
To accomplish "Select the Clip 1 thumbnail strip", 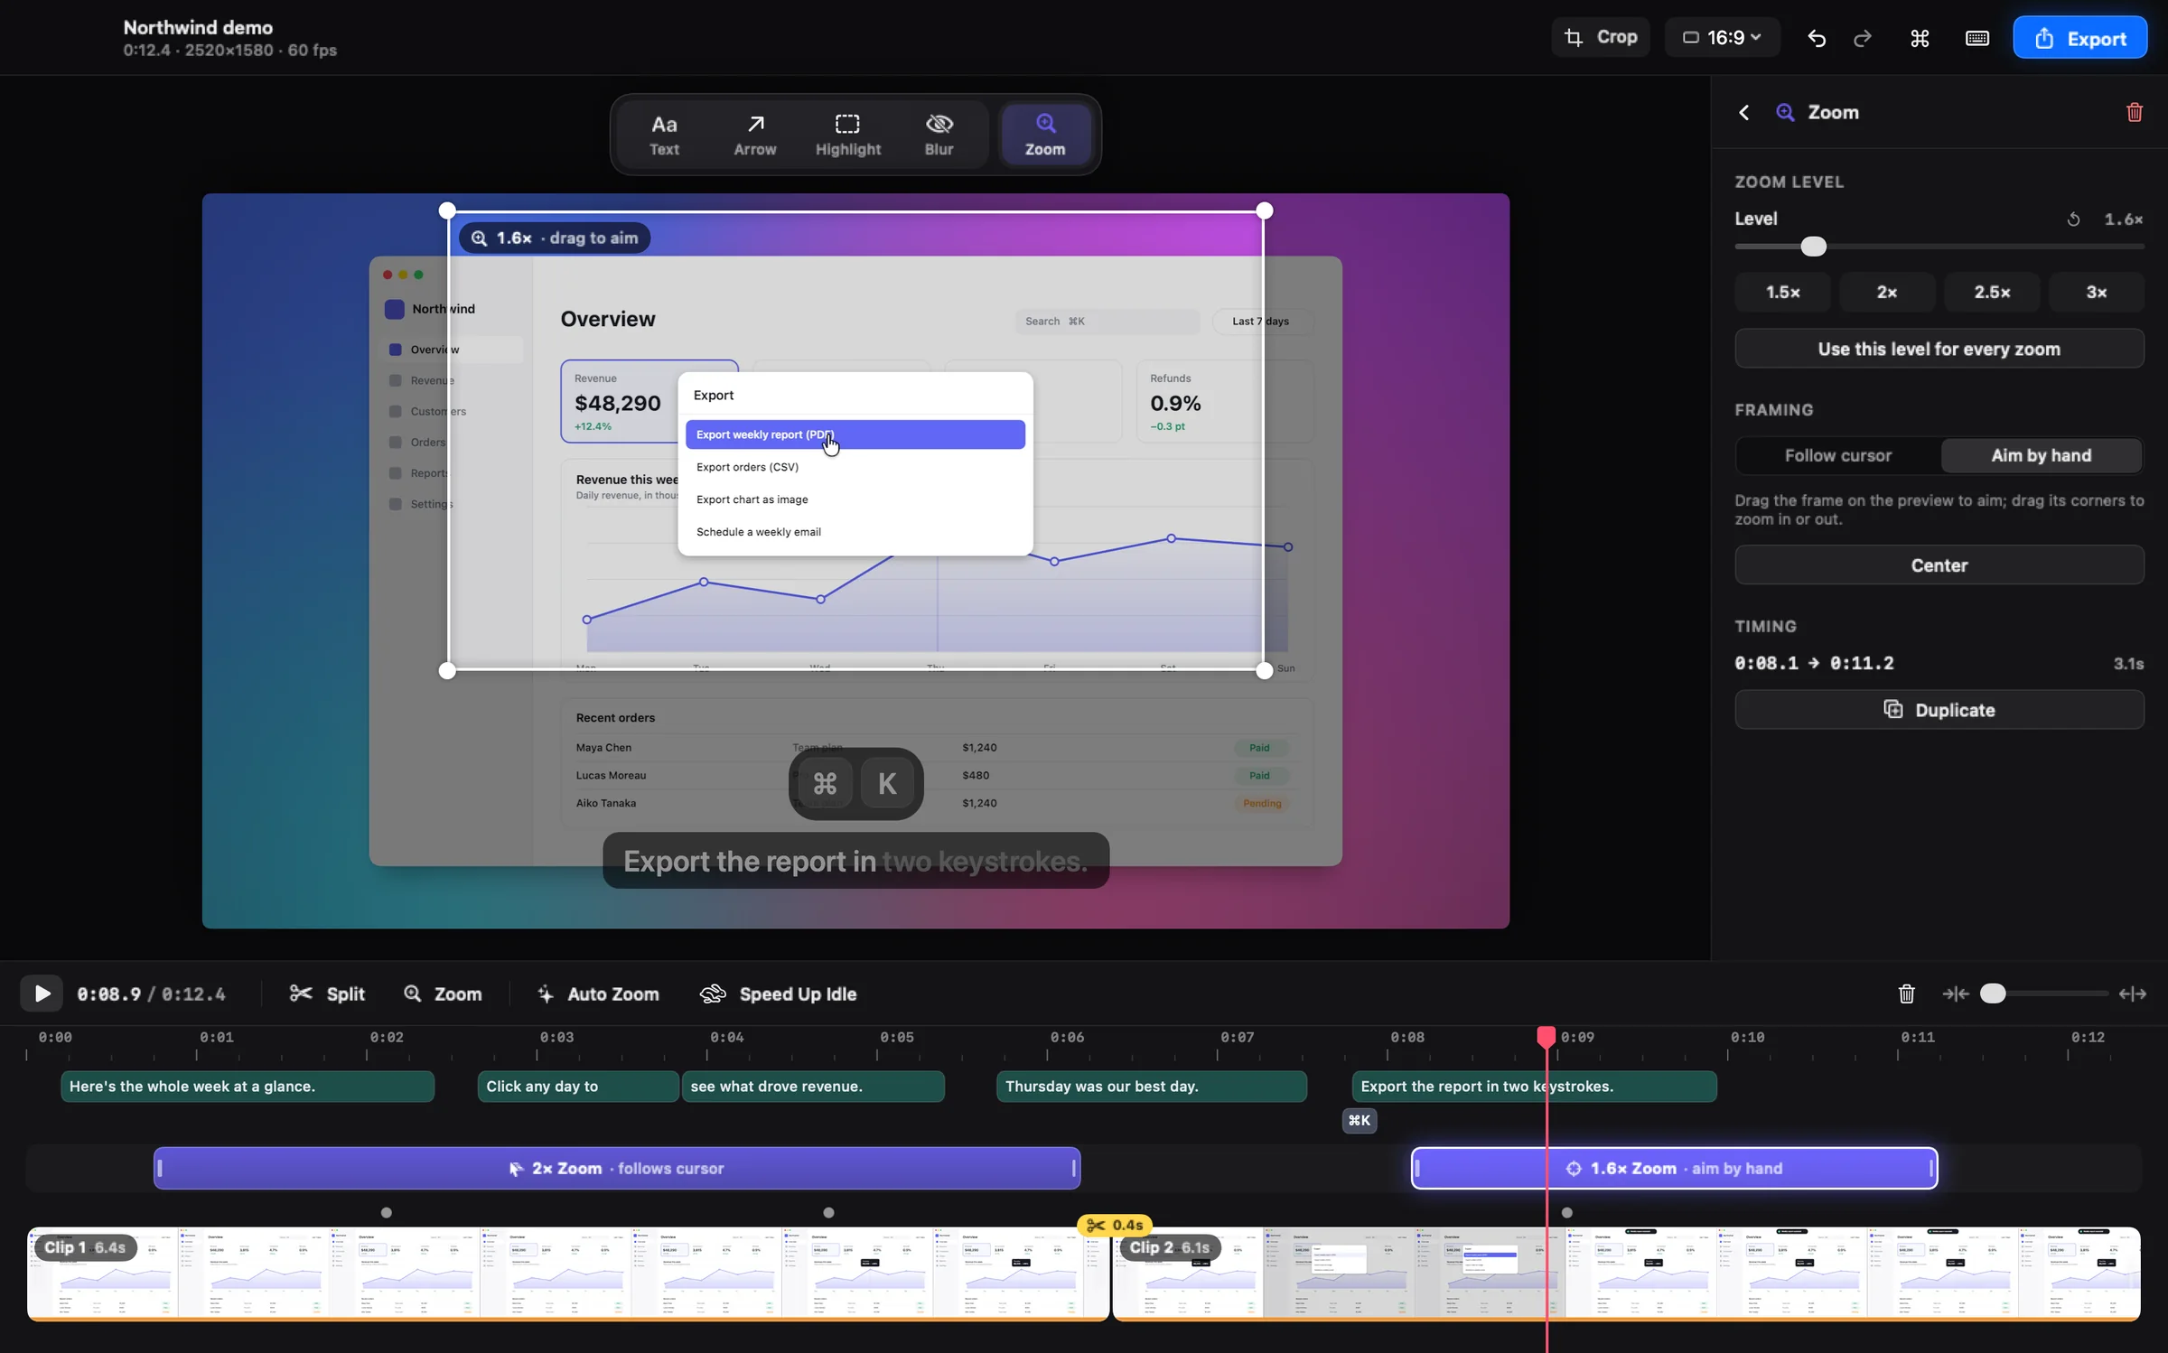I will click(x=568, y=1274).
